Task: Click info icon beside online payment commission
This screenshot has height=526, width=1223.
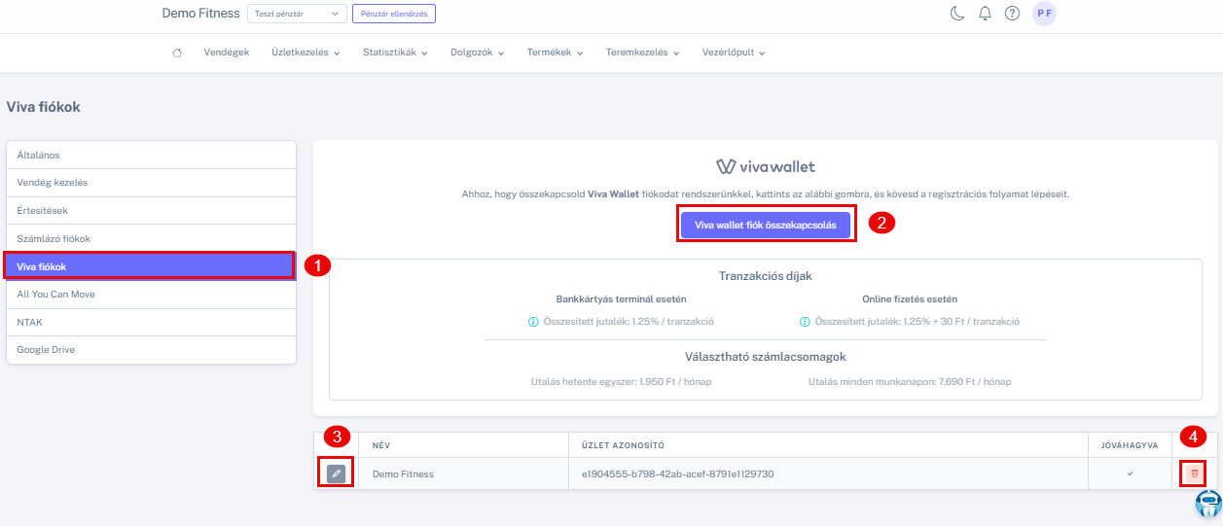Action: 805,322
